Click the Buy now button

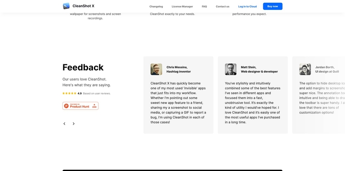[273, 6]
